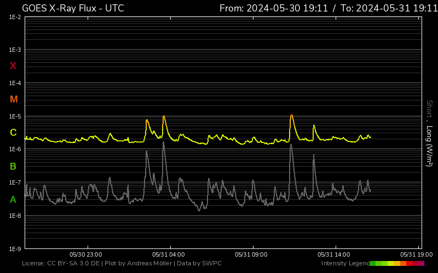The height and width of the screenshot is (273, 438).
Task: Click the green end of intensity color bar
Action: [x=373, y=264]
